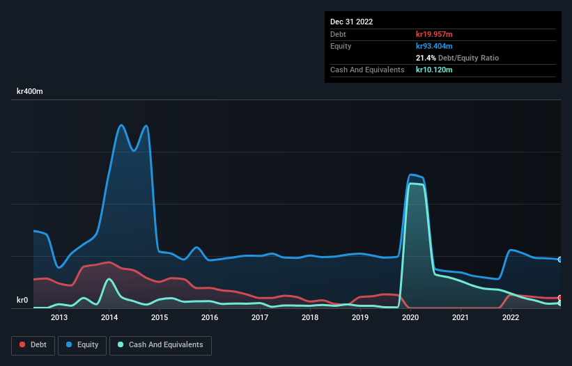Click the blue Equity endpoint marker
572x366 pixels.
[x=560, y=260]
